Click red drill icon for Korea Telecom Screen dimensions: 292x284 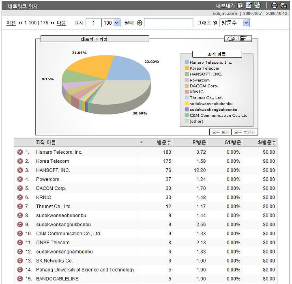coord(20,161)
